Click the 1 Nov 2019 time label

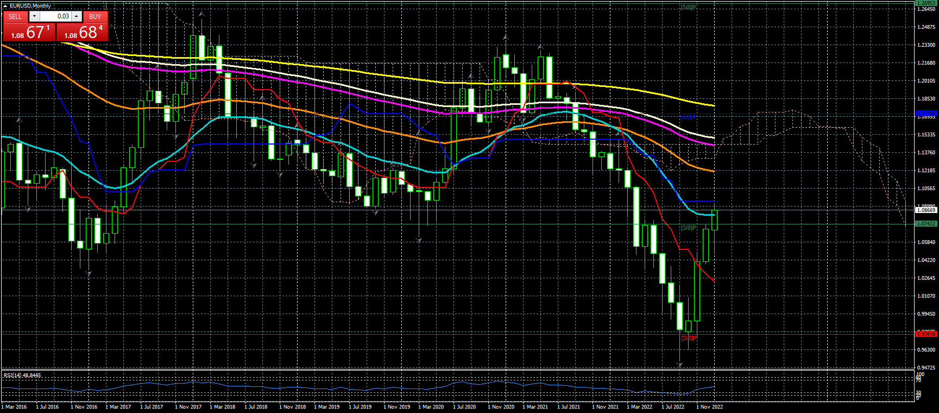pos(396,407)
